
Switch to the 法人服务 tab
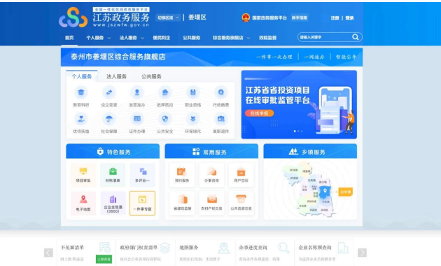pyautogui.click(x=116, y=76)
